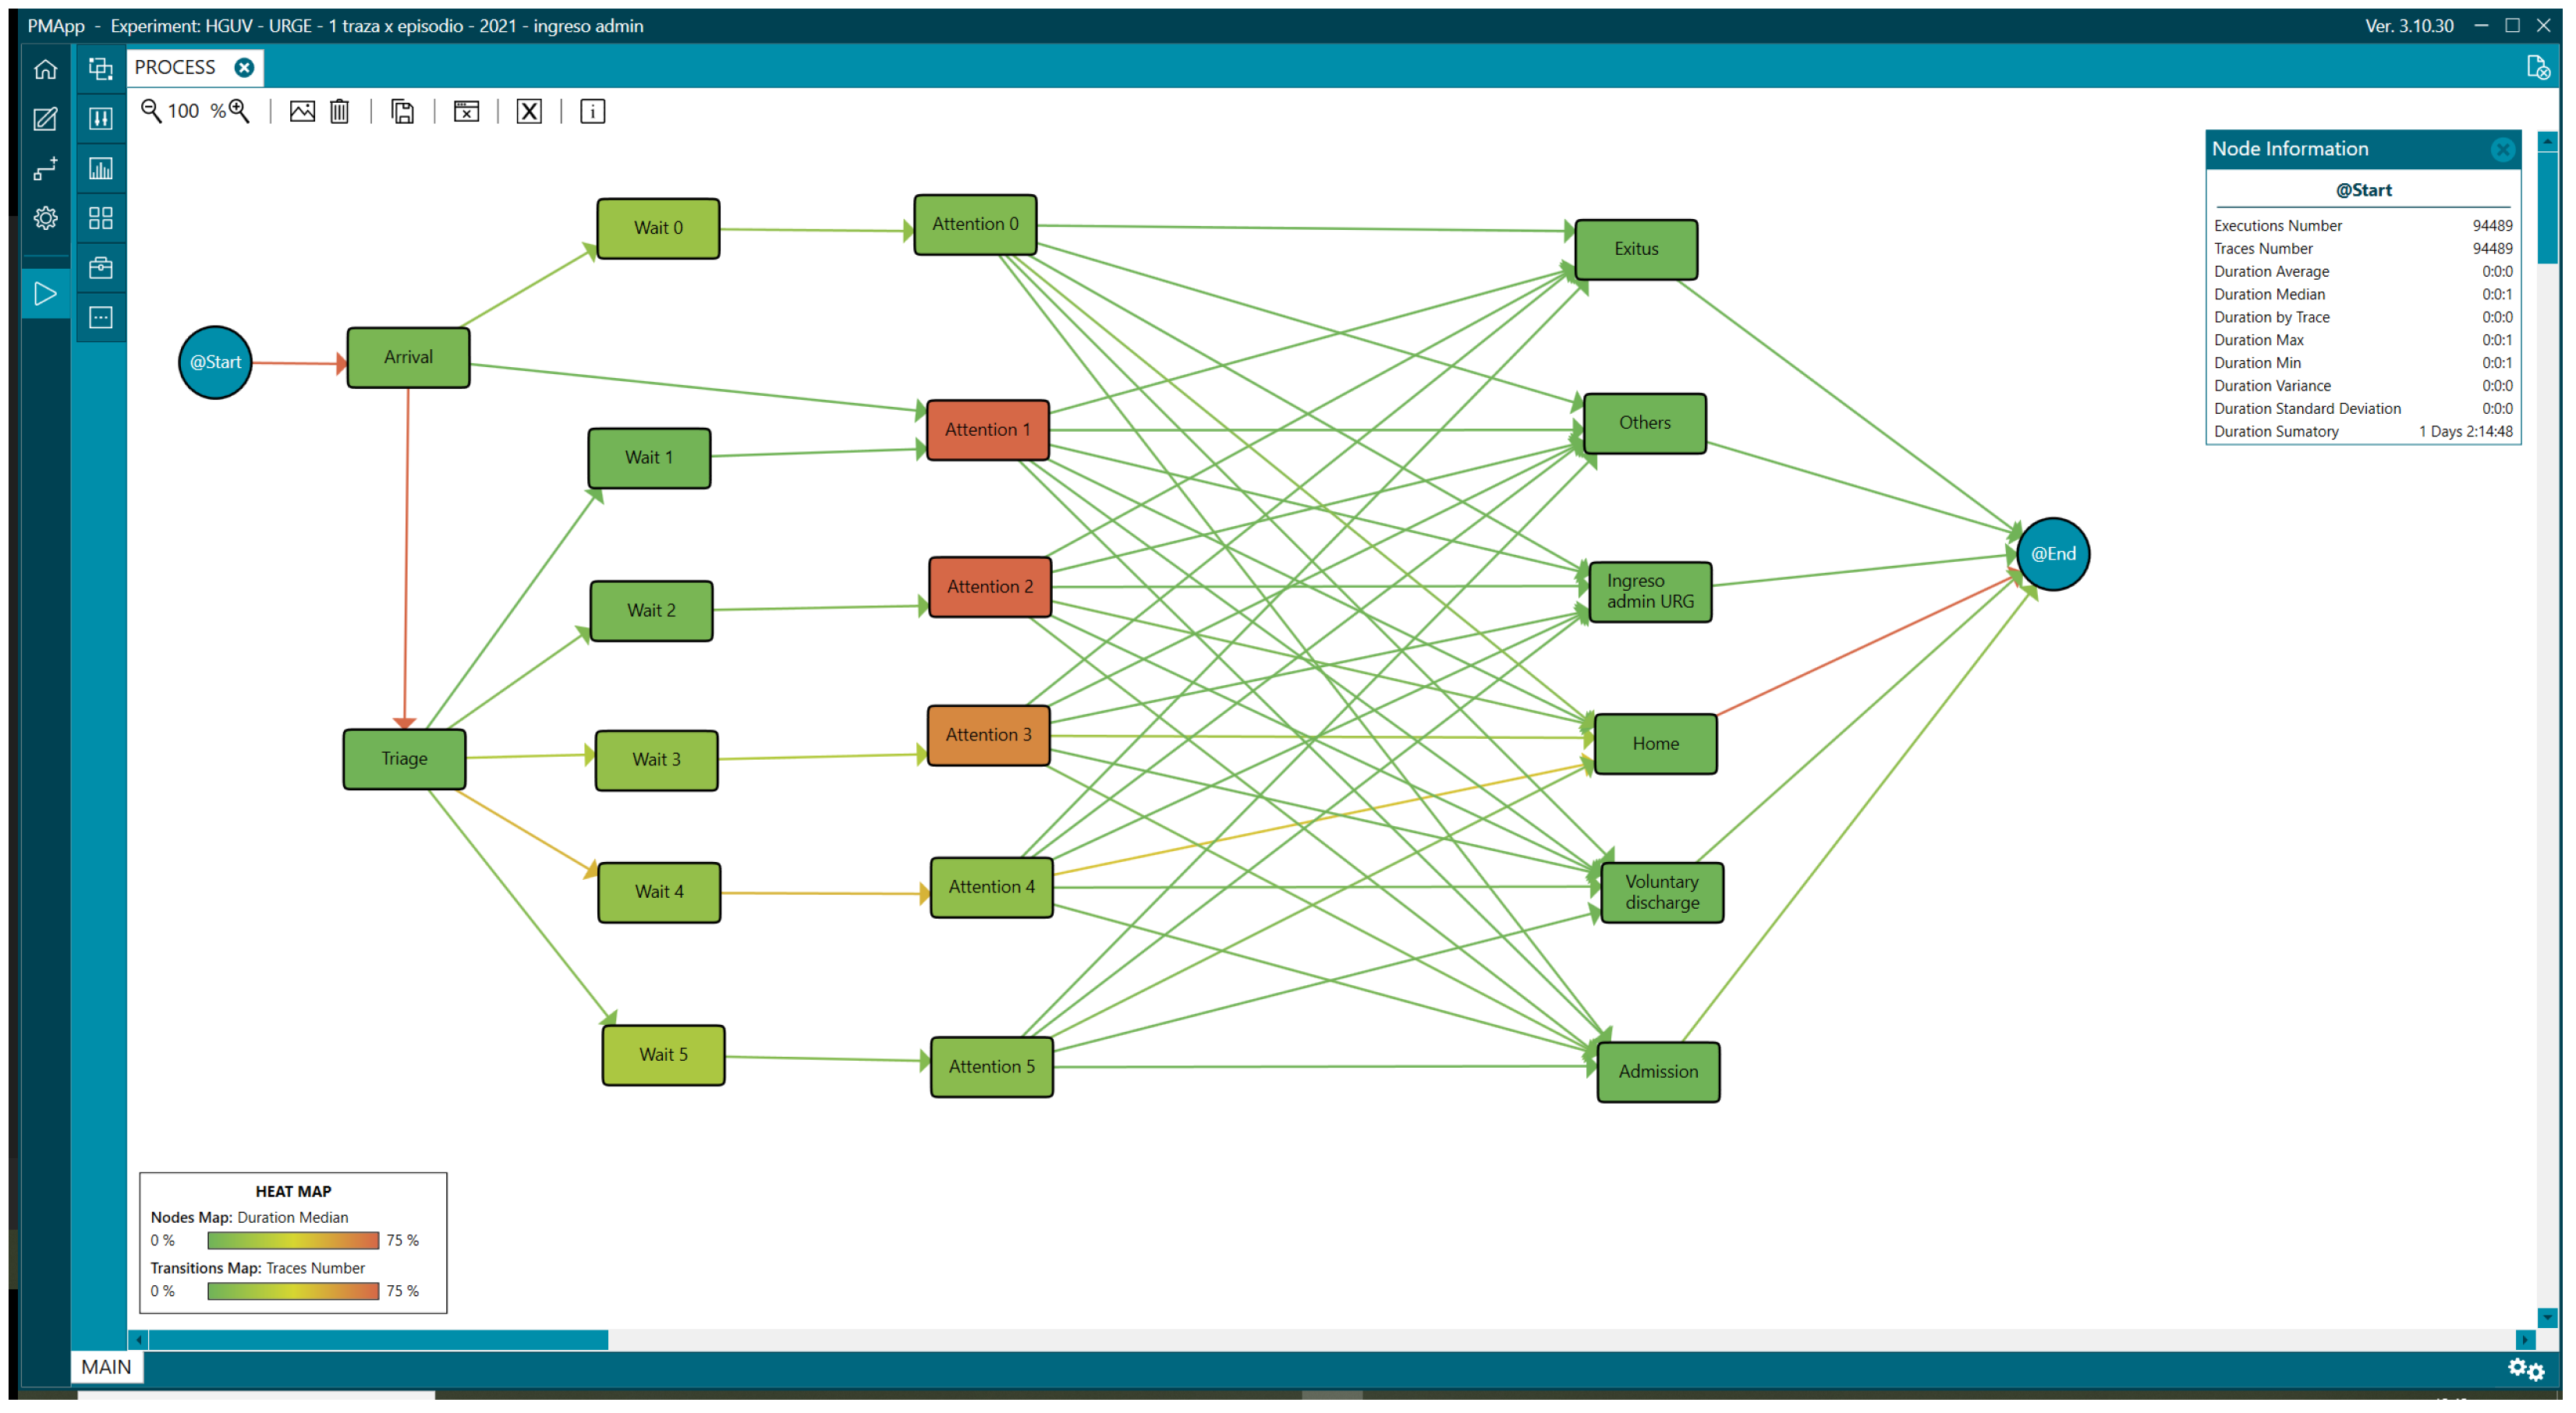Viewport: 2576px width, 1413px height.
Task: Open the more options ellipsis sidebar icon
Action: tap(101, 318)
